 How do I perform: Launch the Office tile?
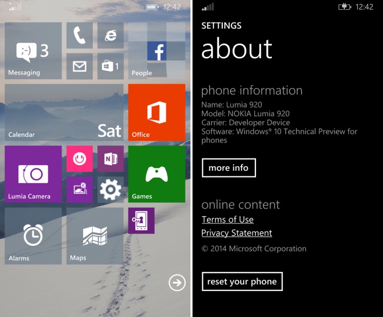[x=157, y=112]
